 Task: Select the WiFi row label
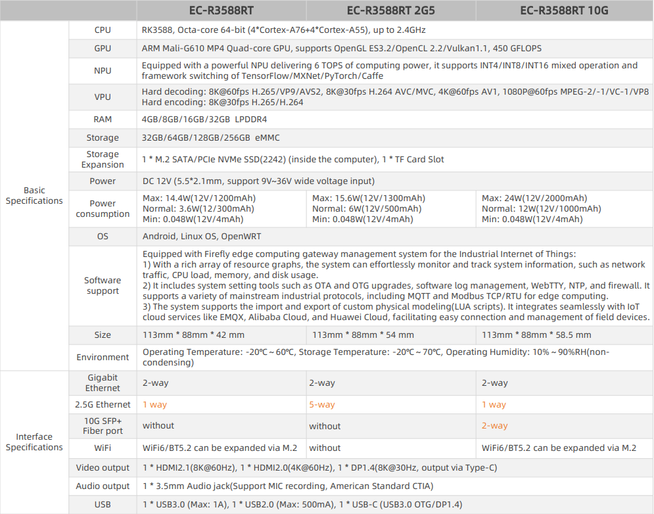tap(103, 448)
